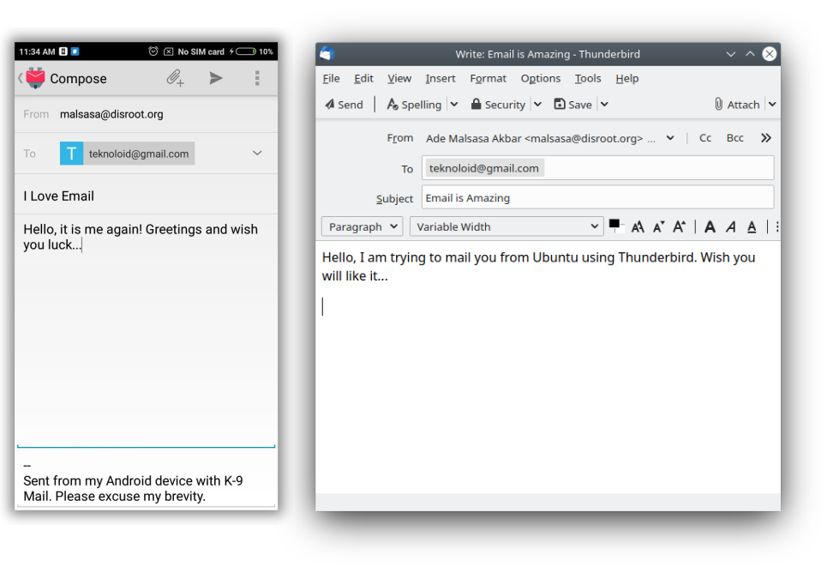Click the Spelling button
Screen dimensions: 833x573
[x=415, y=105]
